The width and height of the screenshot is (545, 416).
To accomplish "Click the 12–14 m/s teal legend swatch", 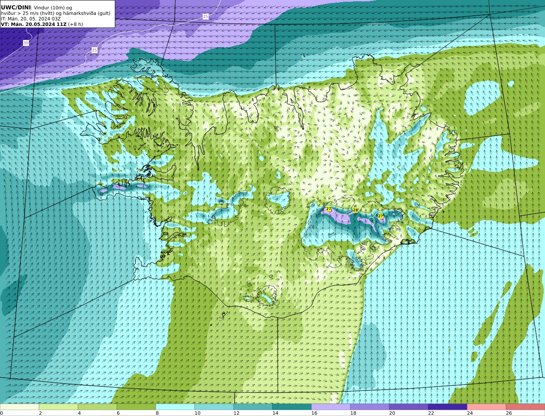I will [x=253, y=407].
